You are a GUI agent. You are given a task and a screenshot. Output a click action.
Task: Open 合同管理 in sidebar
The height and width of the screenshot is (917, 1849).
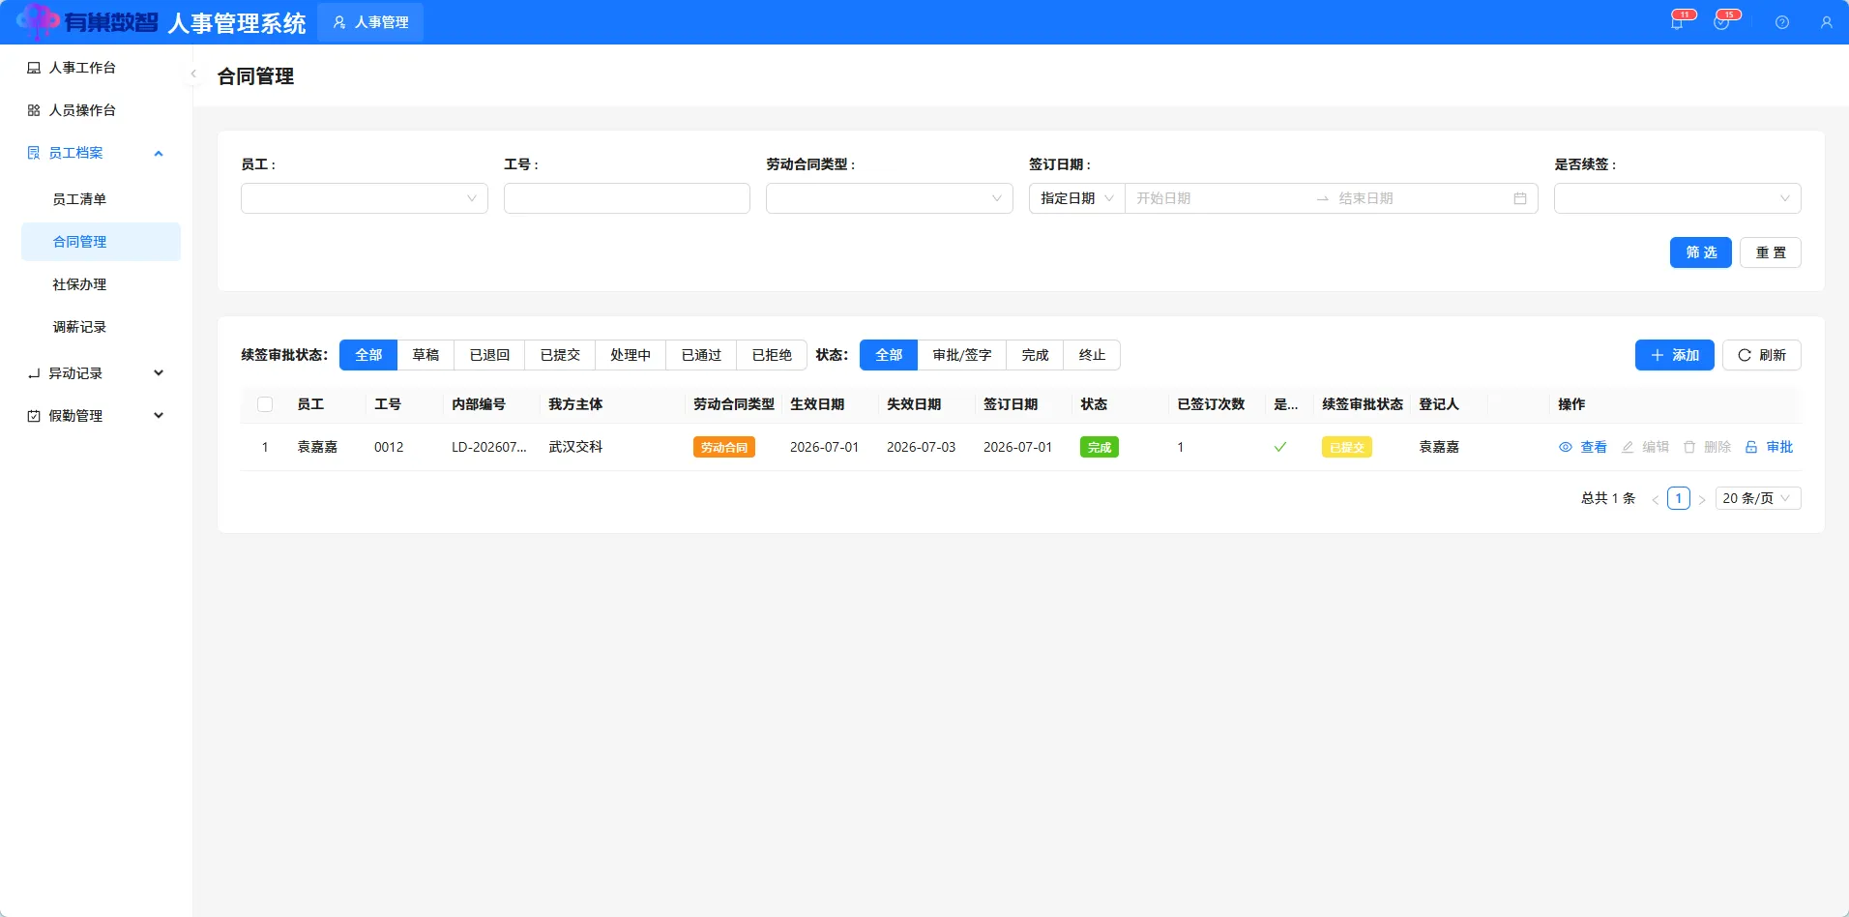click(101, 242)
